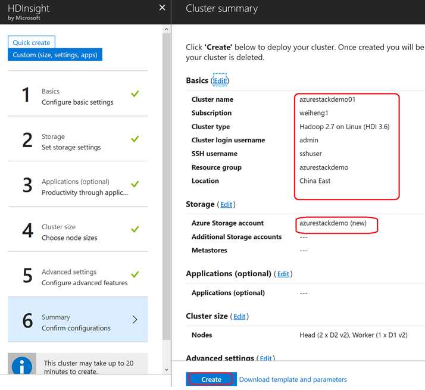
Task: Edit the Cluster size section
Action: click(239, 317)
